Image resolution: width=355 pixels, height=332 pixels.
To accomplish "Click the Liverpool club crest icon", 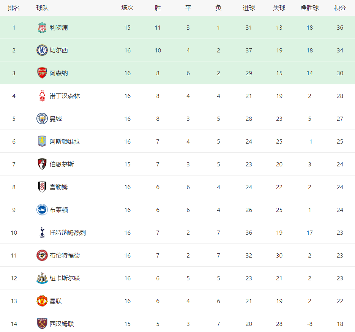I will [x=42, y=27].
